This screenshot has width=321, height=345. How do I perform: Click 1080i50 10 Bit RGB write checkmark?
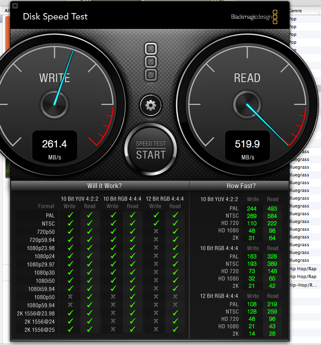113,280
